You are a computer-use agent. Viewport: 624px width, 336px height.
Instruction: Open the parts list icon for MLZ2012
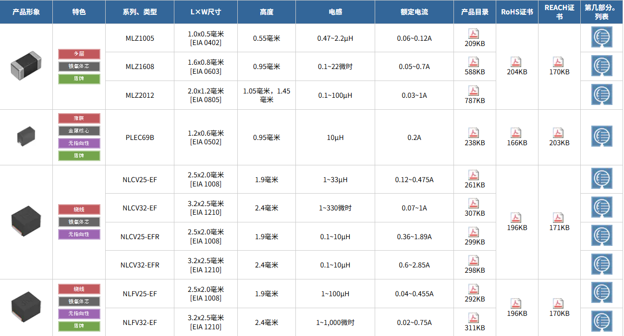pyautogui.click(x=602, y=94)
